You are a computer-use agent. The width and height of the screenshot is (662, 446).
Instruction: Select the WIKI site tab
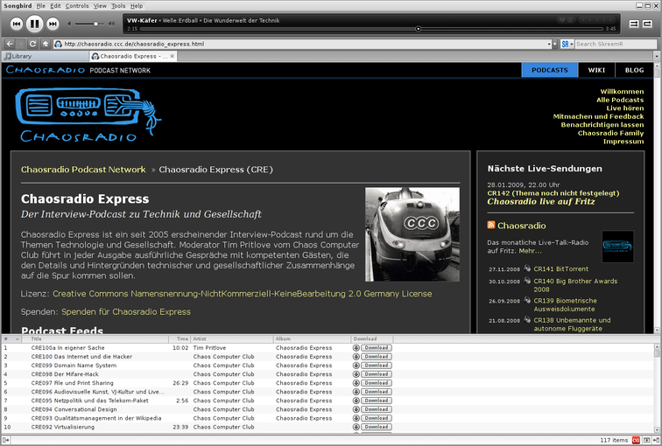pos(596,70)
